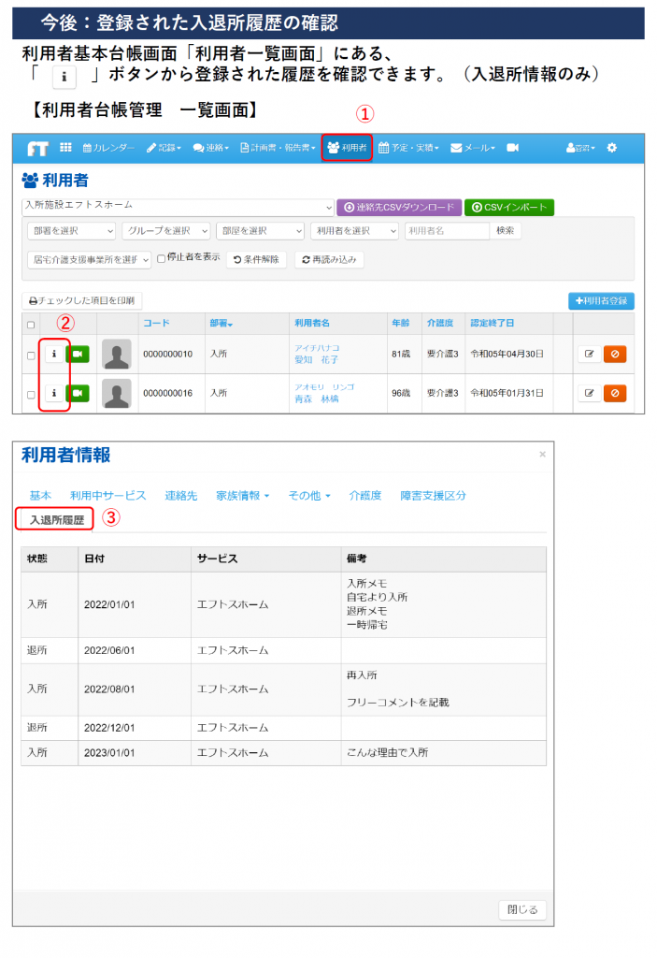
Task: Click green video icon for 青森 林檎
Action: tap(78, 394)
